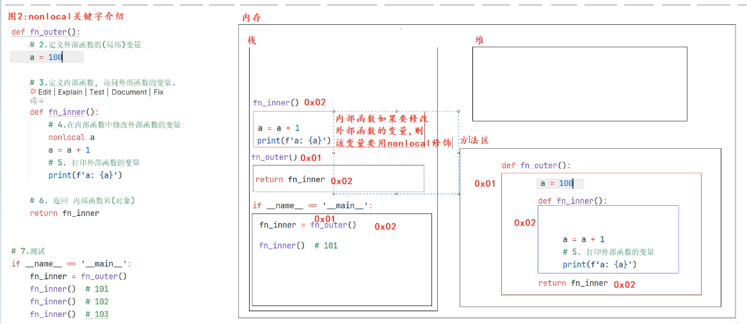Choose the Document code lens action

pyautogui.click(x=129, y=92)
